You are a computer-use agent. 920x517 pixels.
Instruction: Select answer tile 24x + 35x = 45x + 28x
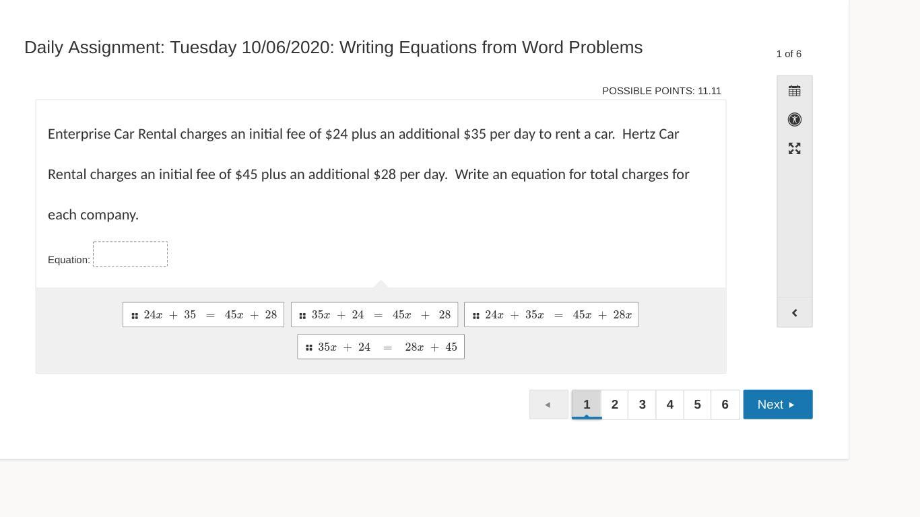tap(551, 315)
